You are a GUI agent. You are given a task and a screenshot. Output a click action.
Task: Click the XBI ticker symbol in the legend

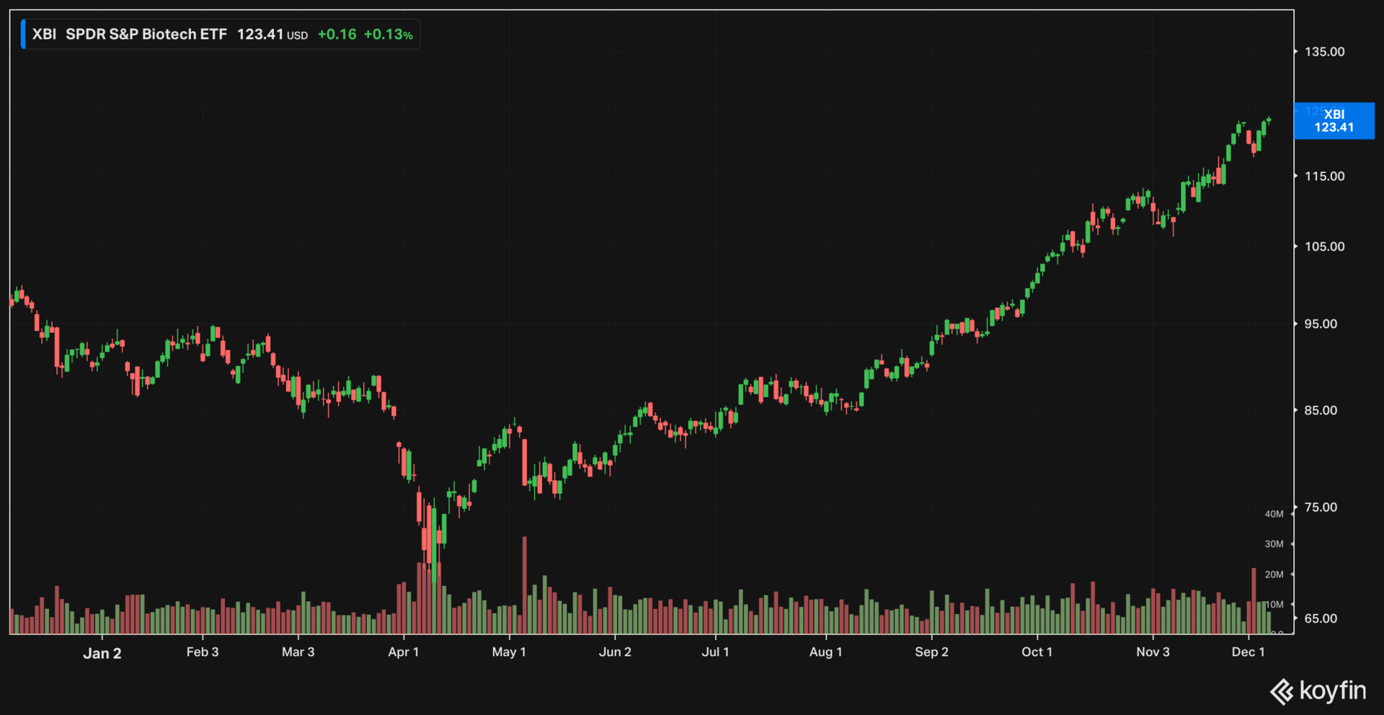(x=44, y=35)
